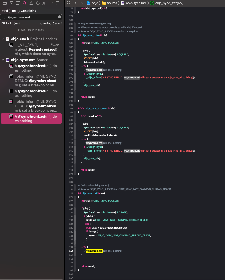225x280 pixels.
Task: Open search options from magnifier in field
Action: [4, 17]
